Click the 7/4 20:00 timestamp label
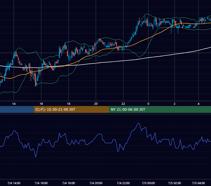The image size is (211, 186). click(x=96, y=183)
